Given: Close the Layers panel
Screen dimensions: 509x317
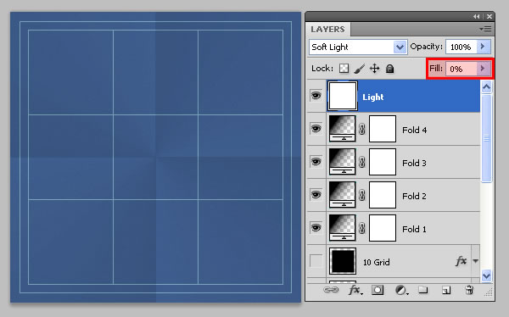Looking at the screenshot, I should [489, 17].
